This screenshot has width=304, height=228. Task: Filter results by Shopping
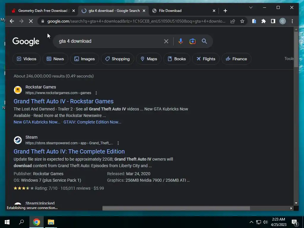tap(118, 59)
